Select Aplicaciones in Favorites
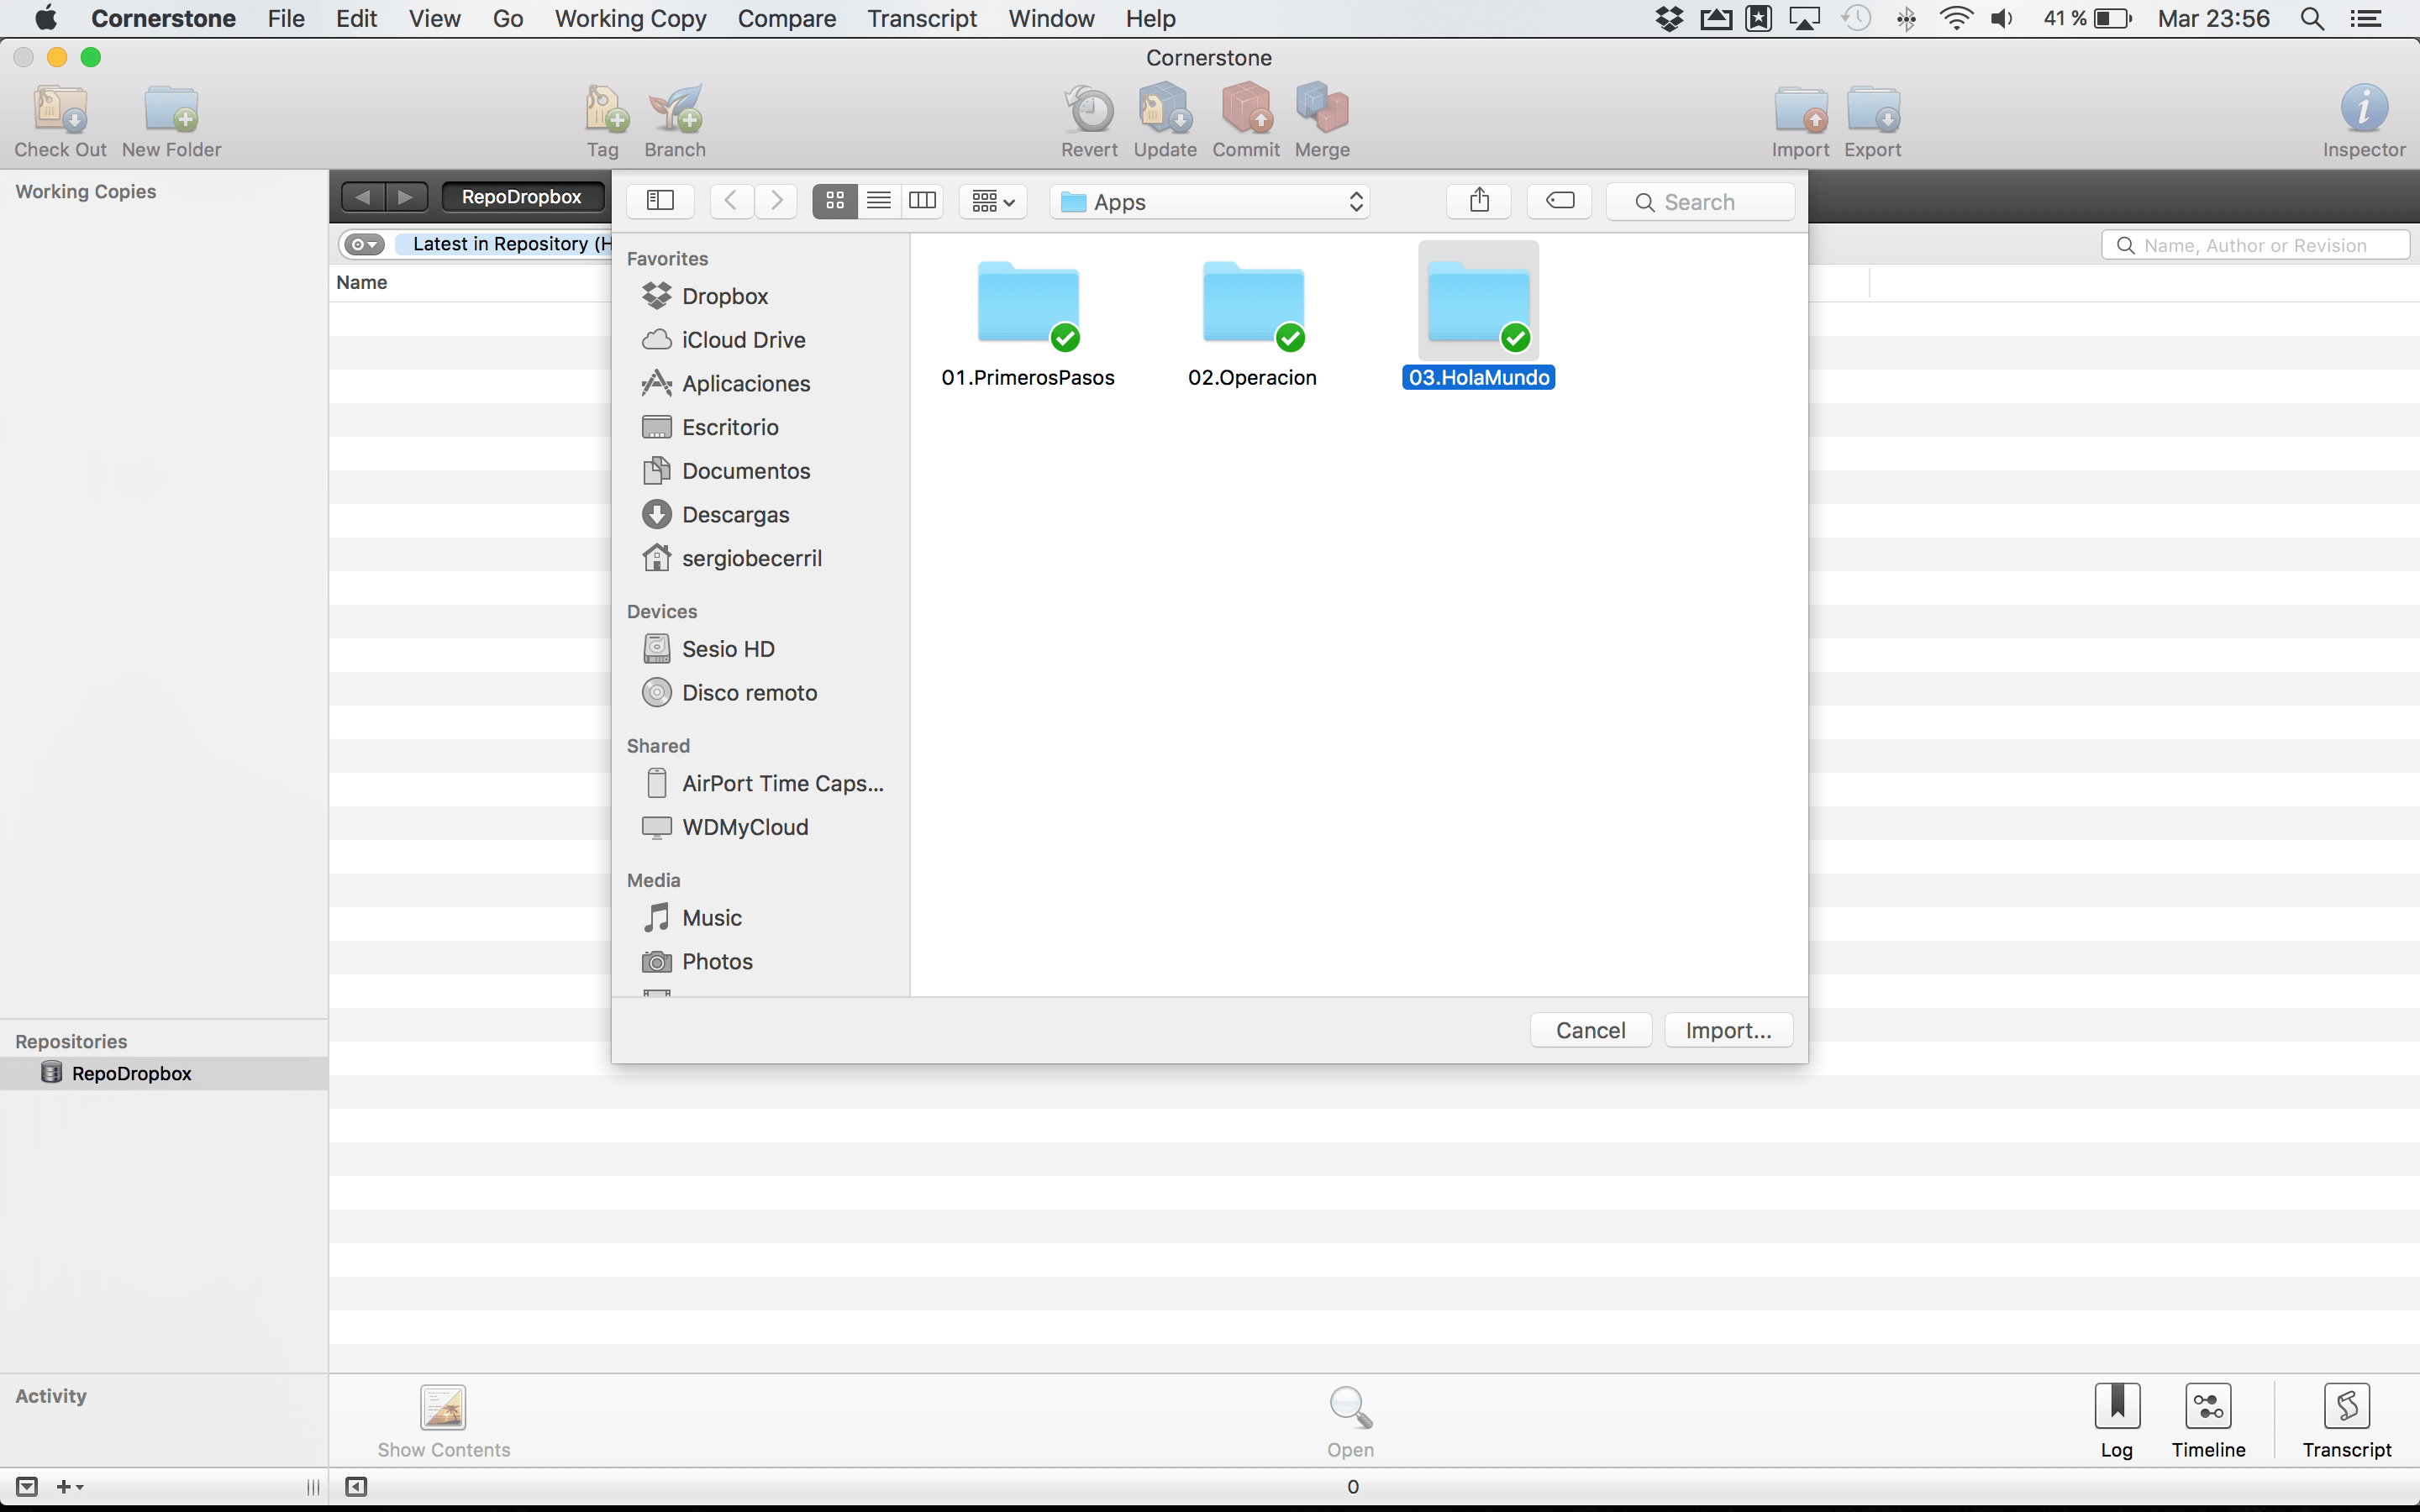The height and width of the screenshot is (1512, 2420). [745, 383]
